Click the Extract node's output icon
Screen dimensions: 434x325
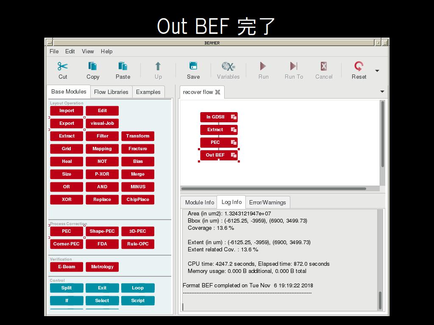(234, 129)
